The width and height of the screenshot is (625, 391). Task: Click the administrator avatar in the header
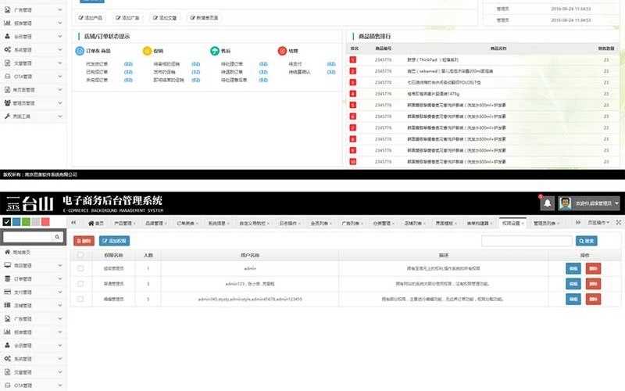click(565, 203)
